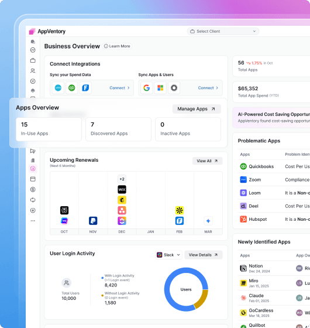
Task: Click the Zoom row in Problematic Apps
Action: pyautogui.click(x=274, y=180)
